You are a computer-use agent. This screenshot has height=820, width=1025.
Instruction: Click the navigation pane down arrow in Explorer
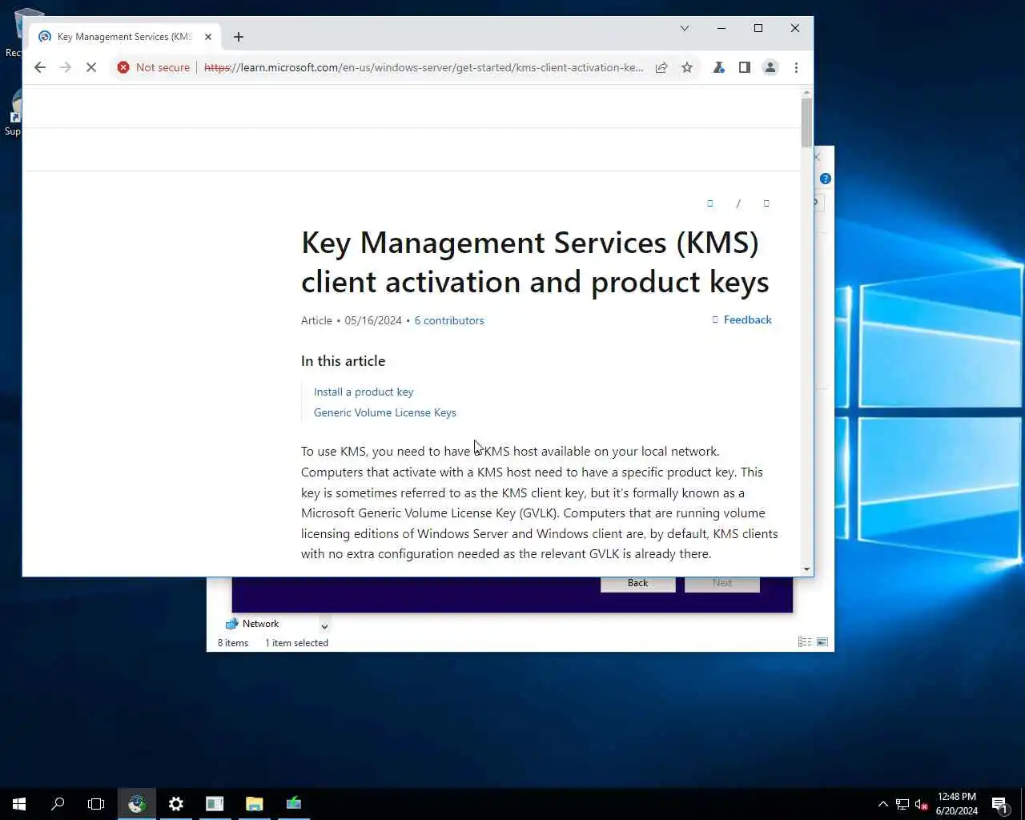(x=324, y=626)
